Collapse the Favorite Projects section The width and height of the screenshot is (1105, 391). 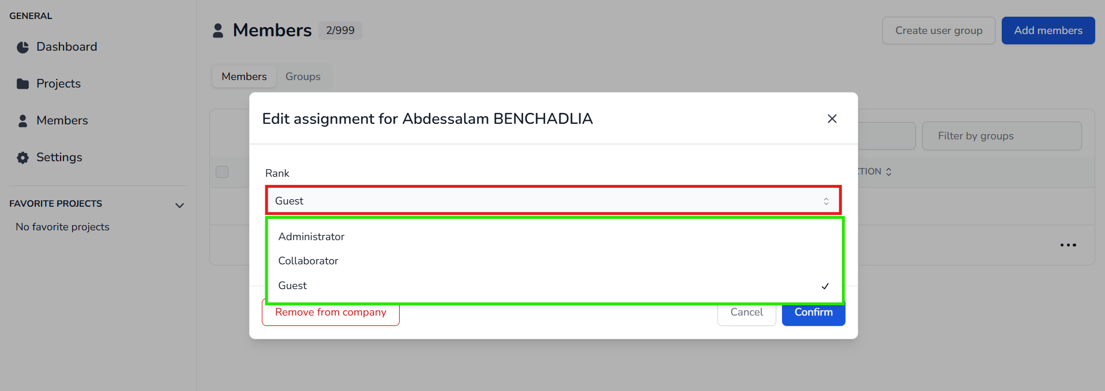pyautogui.click(x=179, y=205)
